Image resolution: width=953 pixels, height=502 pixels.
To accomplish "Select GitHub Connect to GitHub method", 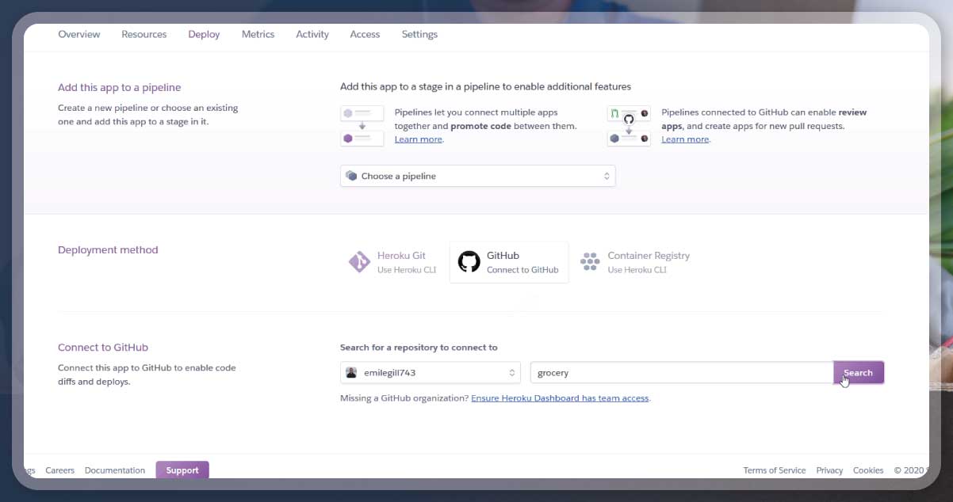I will (509, 262).
